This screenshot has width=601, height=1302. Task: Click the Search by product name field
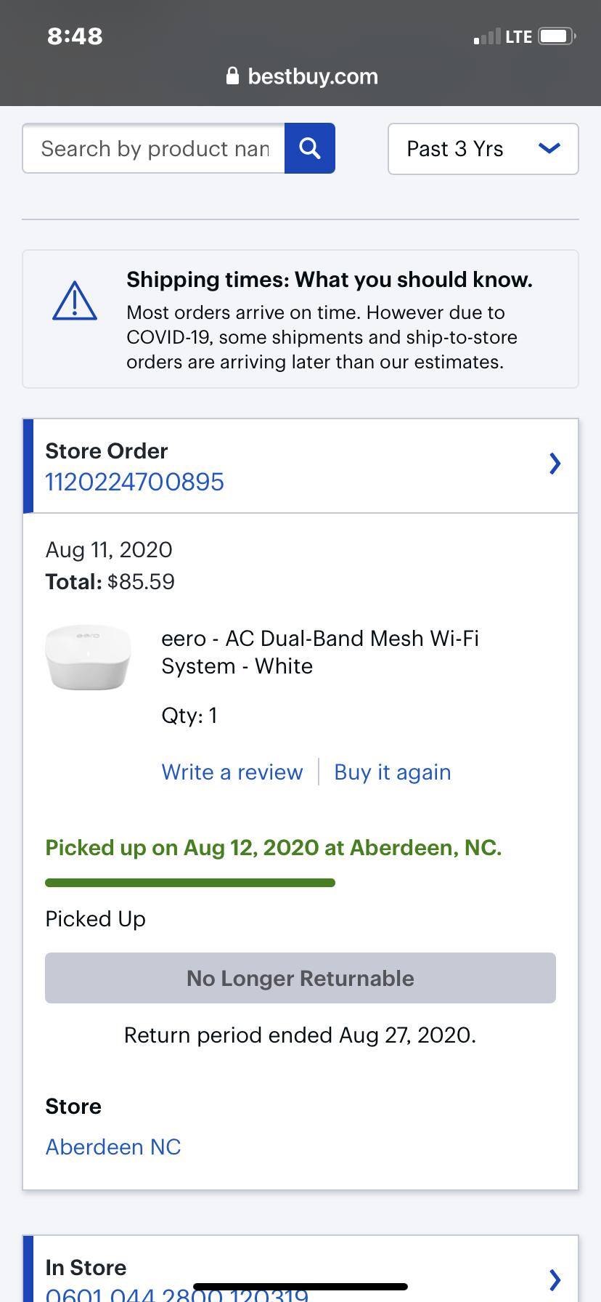coord(154,148)
